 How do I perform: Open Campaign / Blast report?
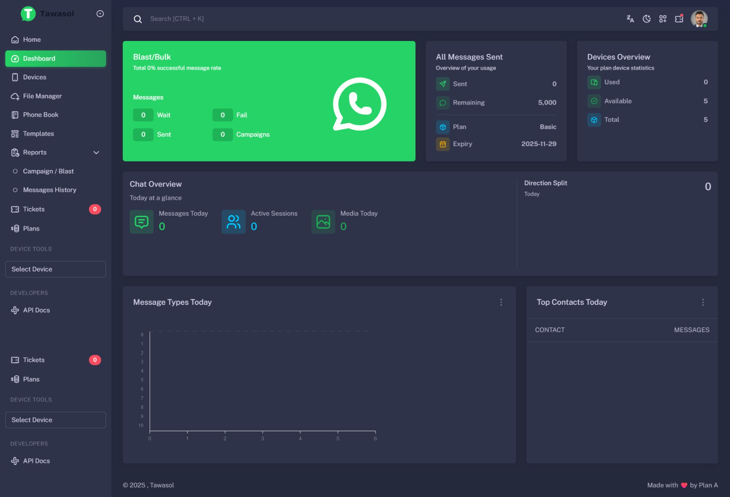coord(56,171)
